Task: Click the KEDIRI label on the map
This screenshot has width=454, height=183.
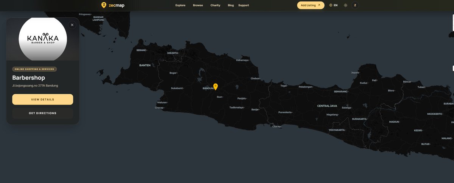Action: click(418, 131)
